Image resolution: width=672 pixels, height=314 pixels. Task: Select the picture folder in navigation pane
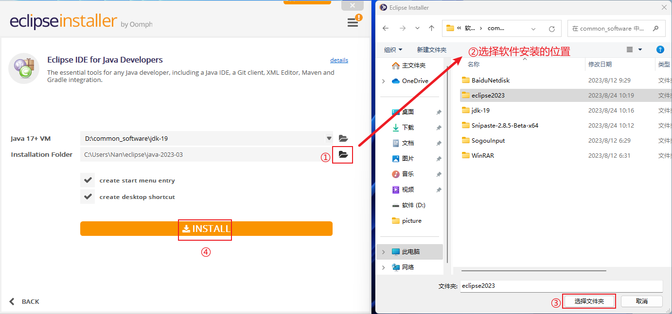point(411,220)
